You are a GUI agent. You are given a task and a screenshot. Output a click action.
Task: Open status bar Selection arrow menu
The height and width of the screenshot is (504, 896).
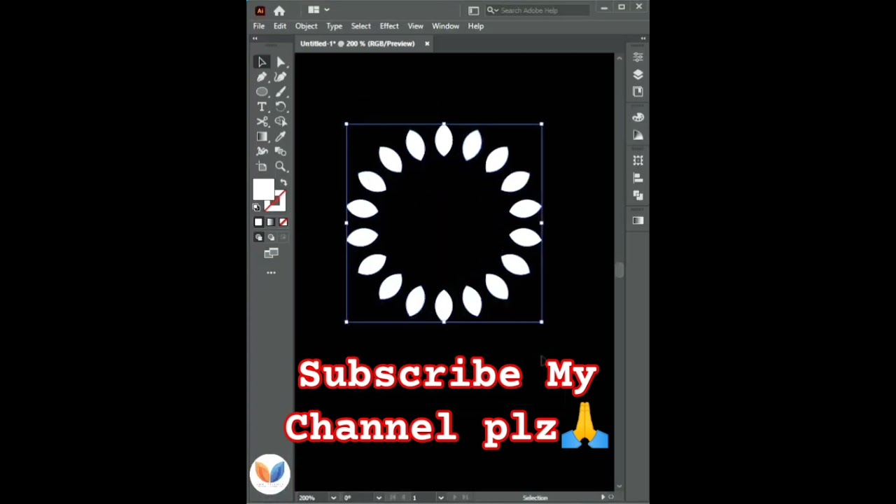603,498
